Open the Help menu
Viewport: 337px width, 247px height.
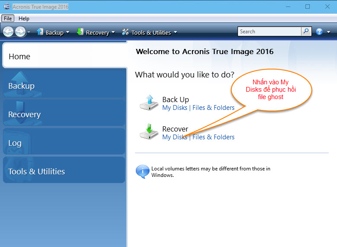pyautogui.click(x=24, y=19)
